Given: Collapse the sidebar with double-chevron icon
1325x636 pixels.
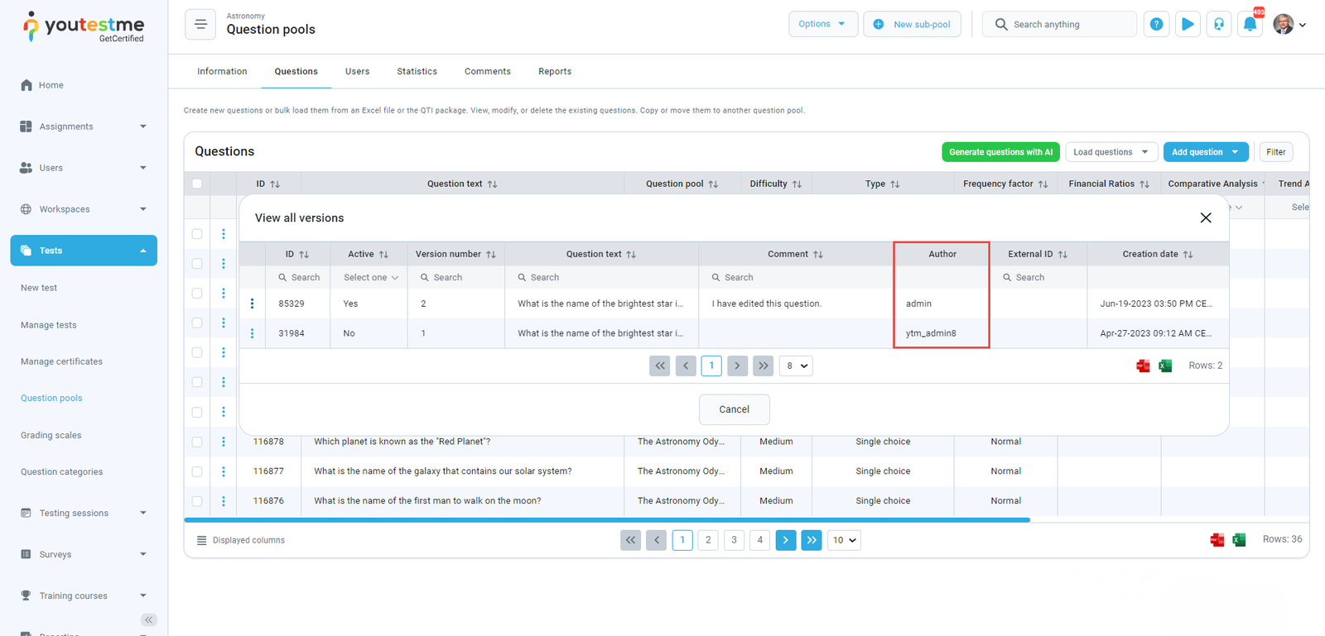Looking at the screenshot, I should (x=148, y=619).
